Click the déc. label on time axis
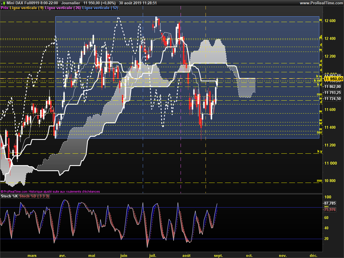Viewport: 344px width, 258px height. click(x=313, y=255)
